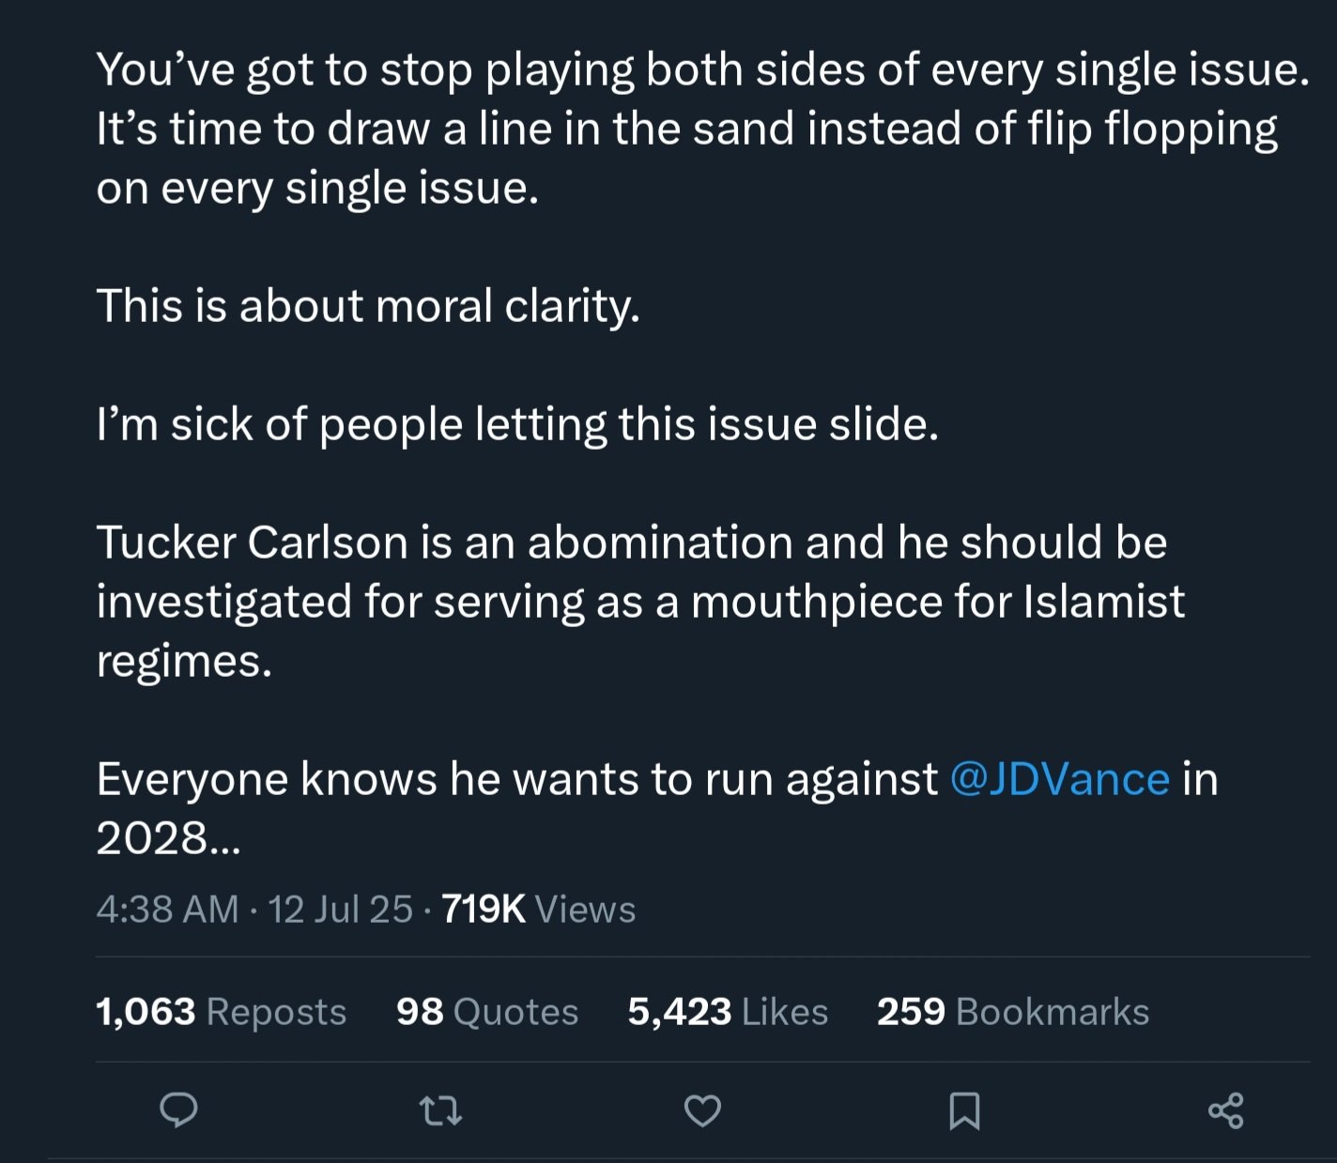Tap the repost arrows icon
This screenshot has width=1337, height=1163.
[440, 1111]
